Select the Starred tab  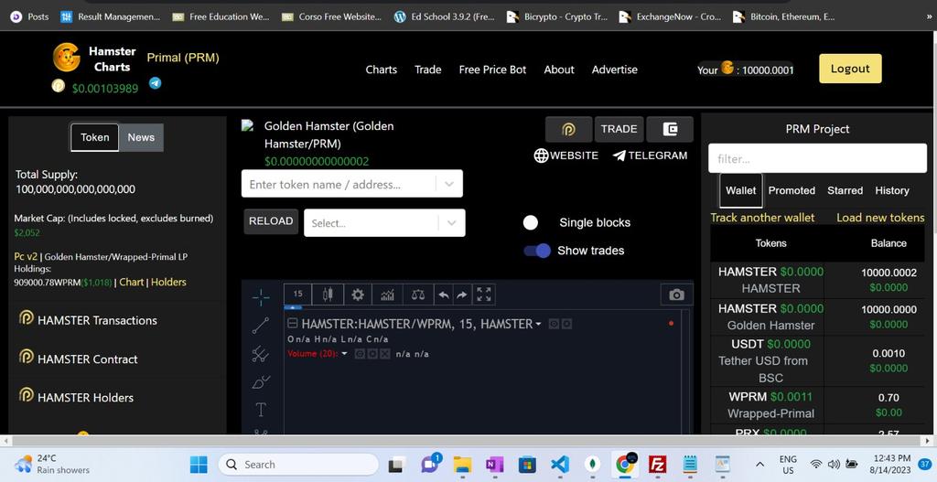pos(845,190)
